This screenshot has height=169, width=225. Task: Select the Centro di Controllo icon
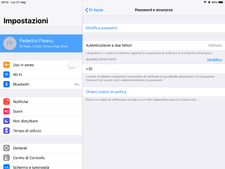coord(6,158)
